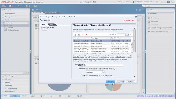The image size is (176, 99).
Task: Click the red X delete profile icon
Action: coord(86,35)
